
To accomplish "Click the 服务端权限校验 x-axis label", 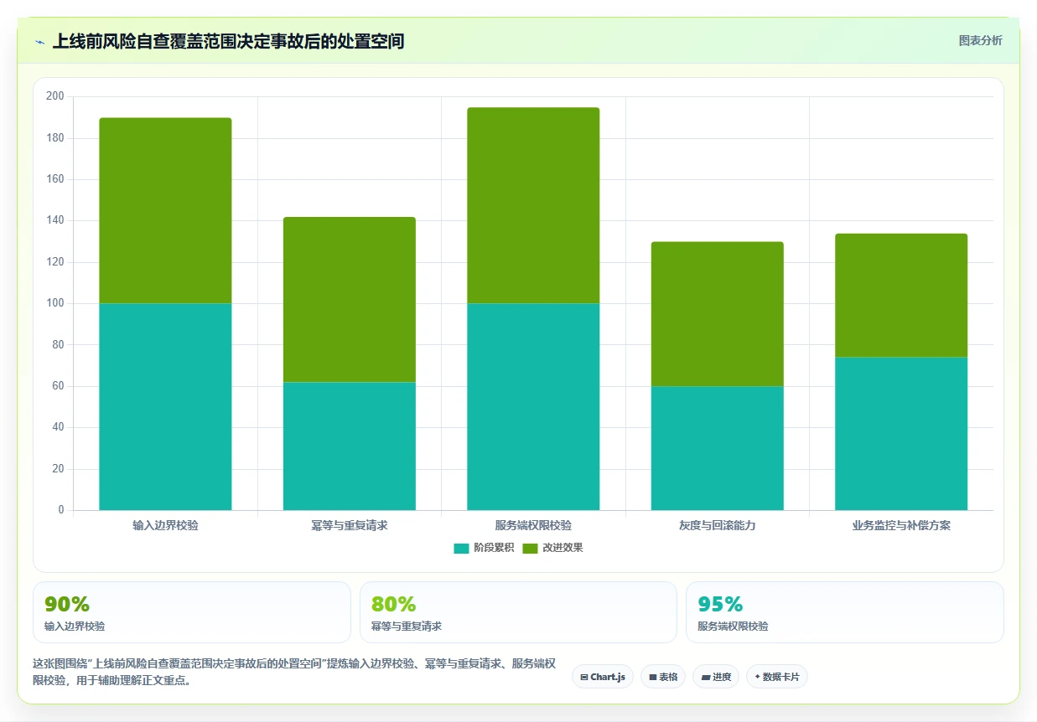I will coord(533,526).
